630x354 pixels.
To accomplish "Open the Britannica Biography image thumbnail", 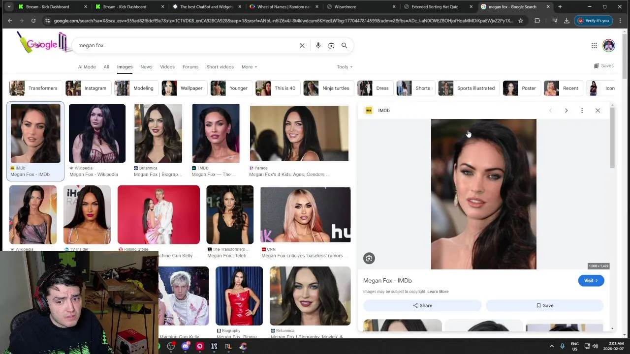I will coord(158,133).
